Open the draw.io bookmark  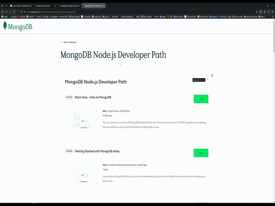click(x=262, y=17)
